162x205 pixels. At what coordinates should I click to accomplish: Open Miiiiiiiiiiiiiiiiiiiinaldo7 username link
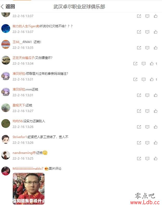pyautogui.click(x=28, y=168)
